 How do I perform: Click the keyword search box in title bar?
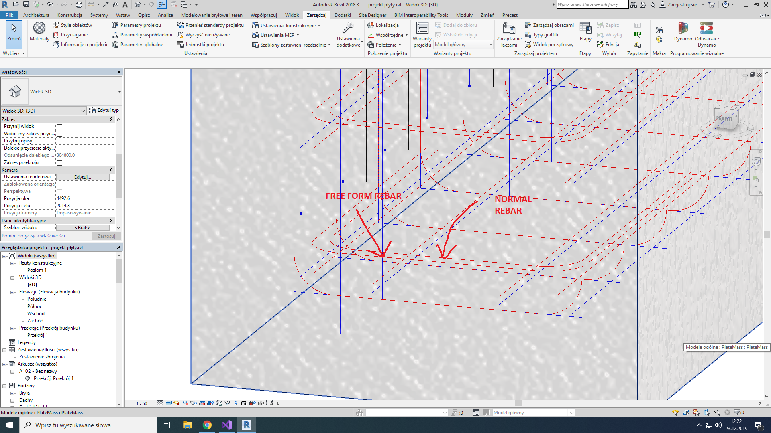592,4
